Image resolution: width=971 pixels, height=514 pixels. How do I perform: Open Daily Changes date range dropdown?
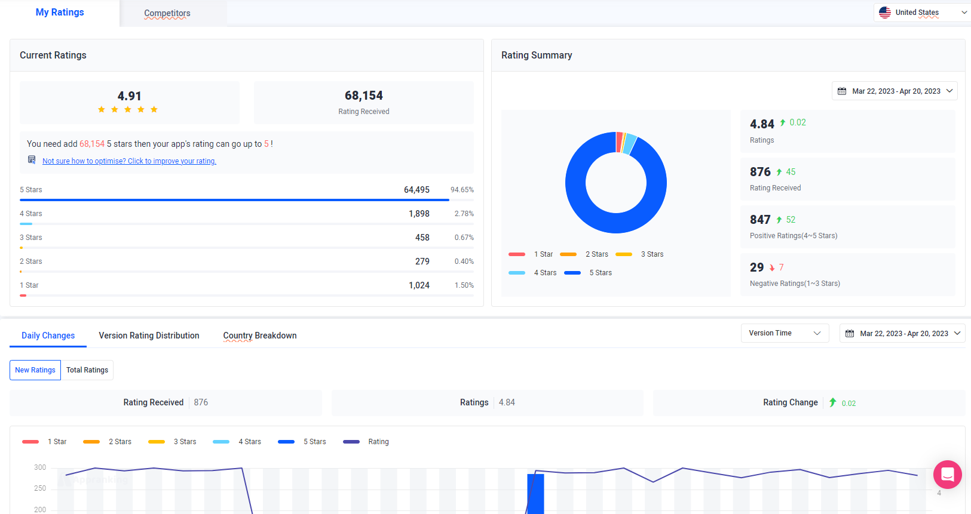tap(902, 333)
